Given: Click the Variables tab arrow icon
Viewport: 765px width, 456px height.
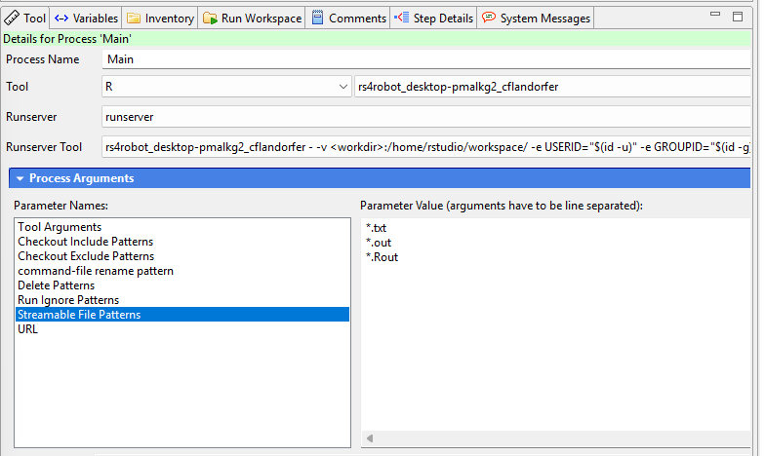Looking at the screenshot, I should 61,18.
